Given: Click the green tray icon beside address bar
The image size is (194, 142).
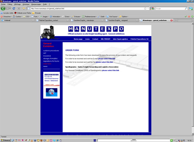Looking at the screenshot, I should click(171, 140).
